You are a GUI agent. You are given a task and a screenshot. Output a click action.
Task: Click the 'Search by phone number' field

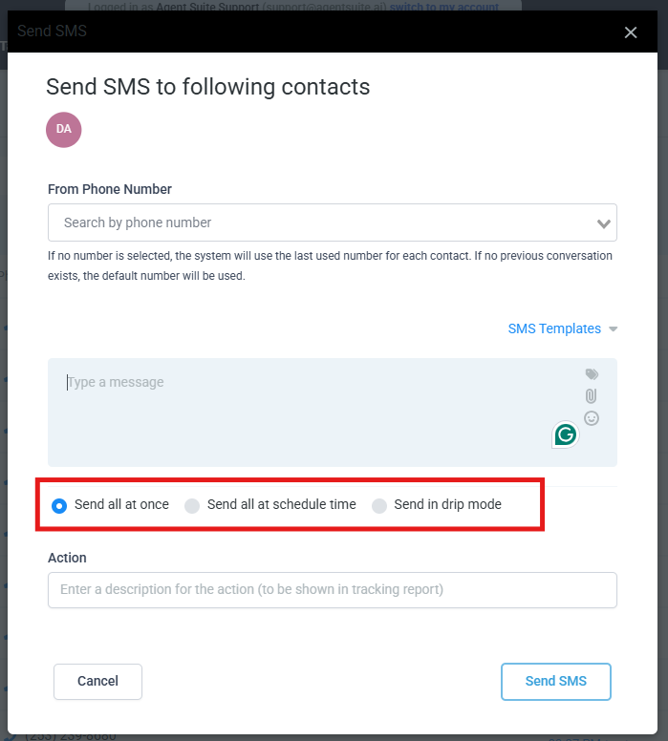click(315, 222)
